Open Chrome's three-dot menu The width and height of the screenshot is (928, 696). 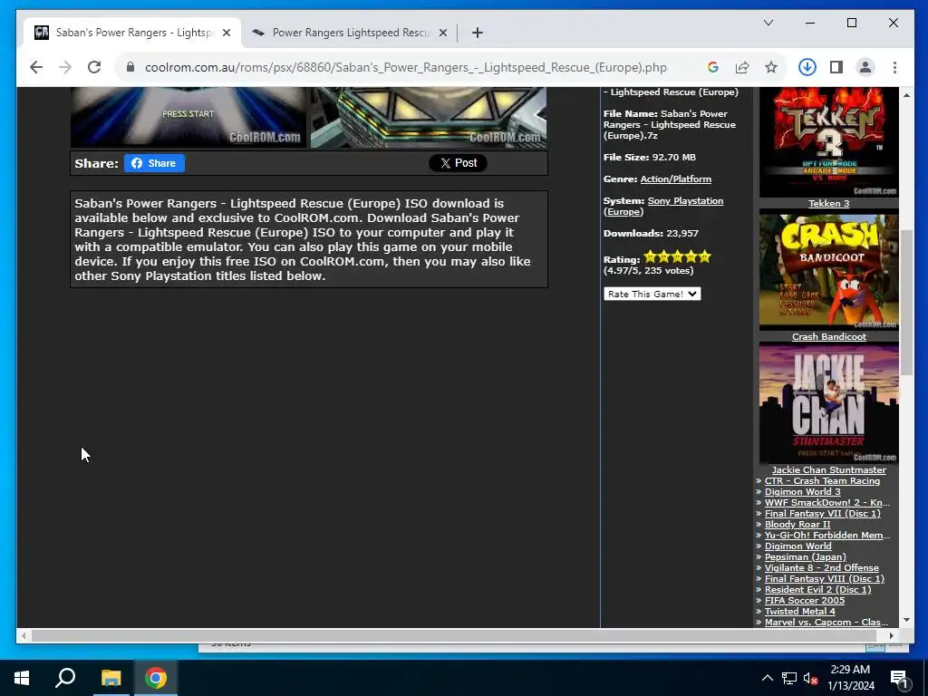tap(894, 67)
